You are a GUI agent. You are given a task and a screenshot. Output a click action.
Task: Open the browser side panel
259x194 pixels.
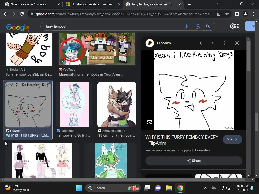[237, 14]
